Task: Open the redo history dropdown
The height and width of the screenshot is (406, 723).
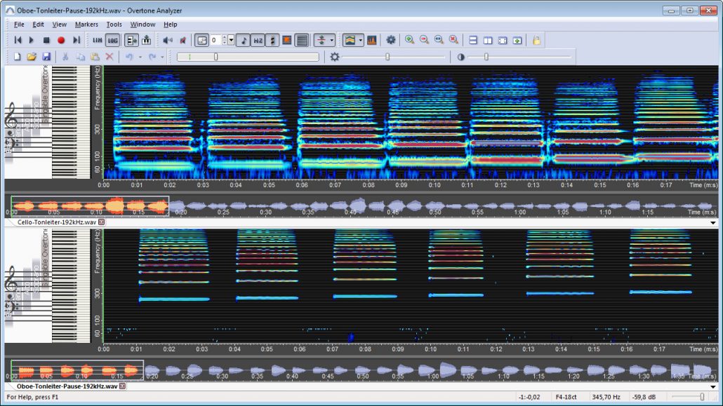Action: pos(162,57)
